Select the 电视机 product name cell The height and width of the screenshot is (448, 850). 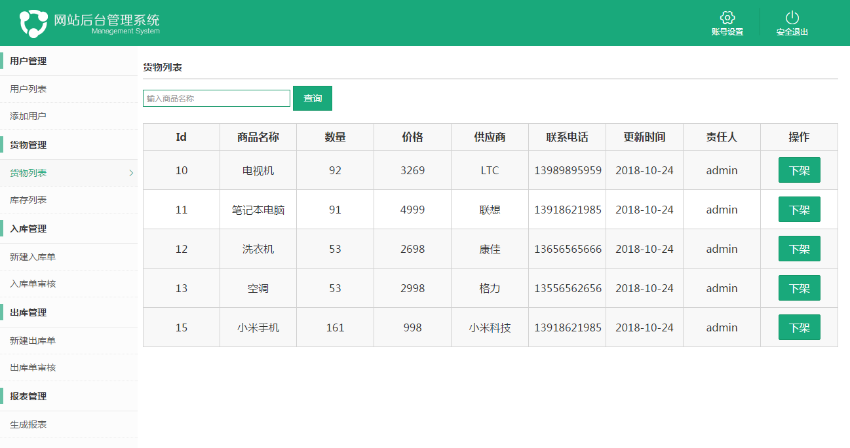click(258, 170)
